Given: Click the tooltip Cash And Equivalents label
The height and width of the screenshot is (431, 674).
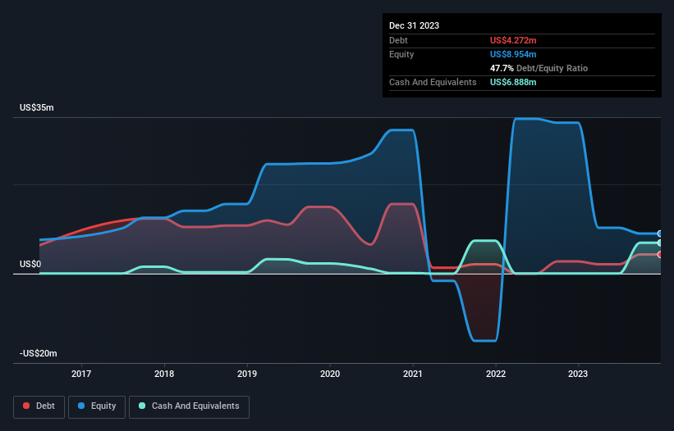Looking at the screenshot, I should coord(433,82).
